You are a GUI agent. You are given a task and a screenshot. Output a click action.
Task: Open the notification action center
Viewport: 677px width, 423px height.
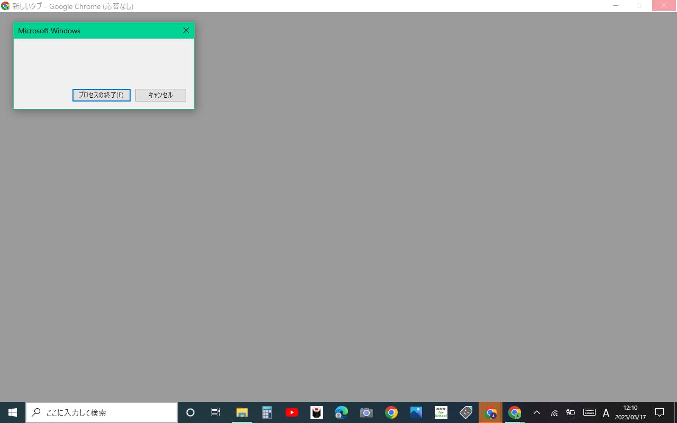(x=659, y=412)
